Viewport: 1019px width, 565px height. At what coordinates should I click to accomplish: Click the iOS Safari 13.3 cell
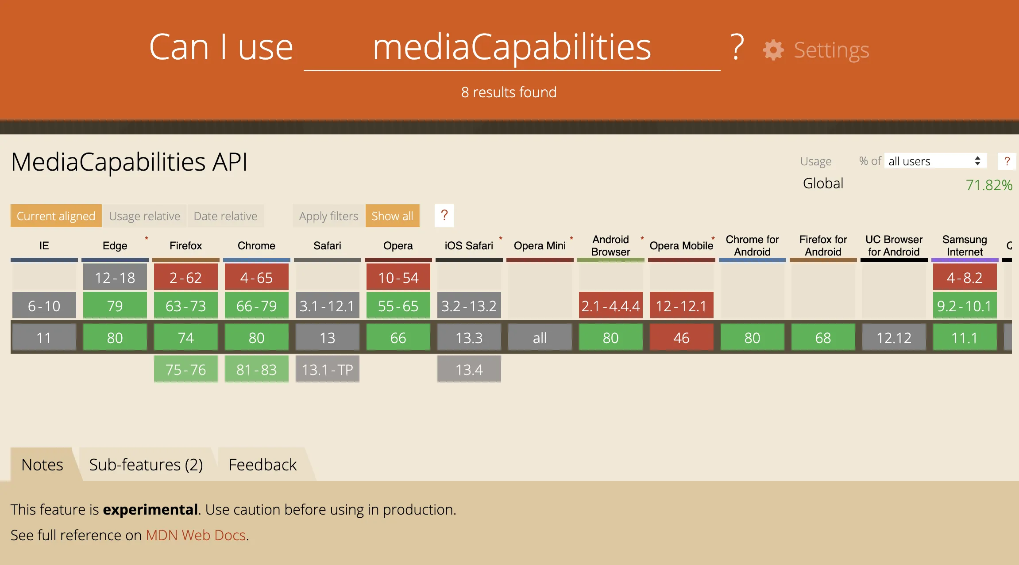(469, 338)
